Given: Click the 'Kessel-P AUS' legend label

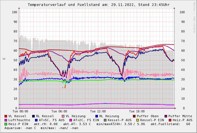Looking at the screenshot, I should tap(120, 120).
